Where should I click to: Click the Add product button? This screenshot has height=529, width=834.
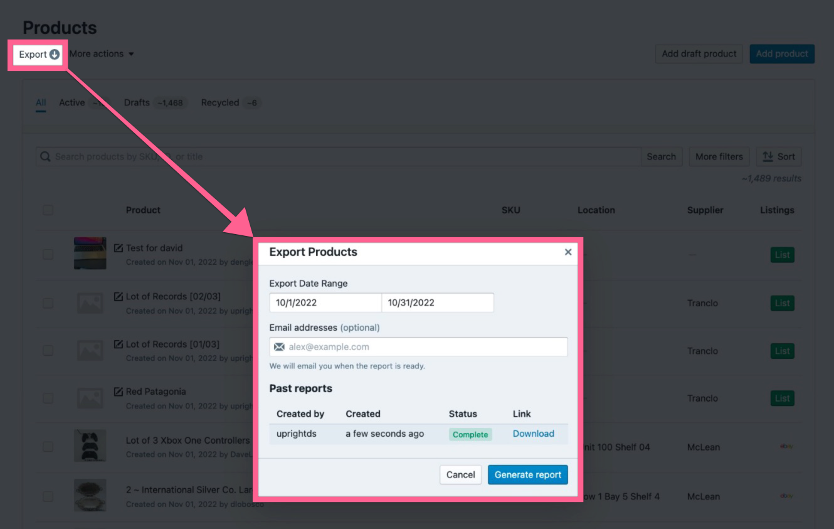coord(782,54)
